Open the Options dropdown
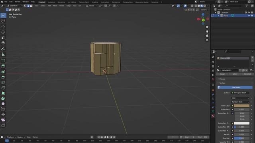This screenshot has height=143, width=255. click(x=204, y=10)
